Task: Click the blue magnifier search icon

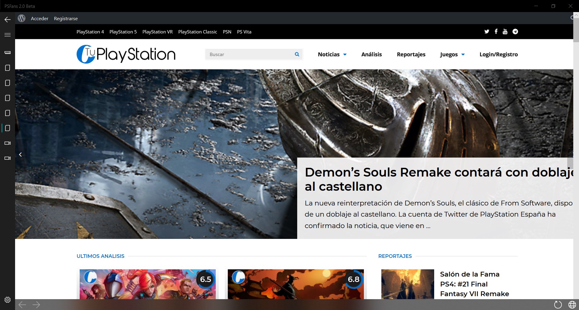Action: [297, 54]
